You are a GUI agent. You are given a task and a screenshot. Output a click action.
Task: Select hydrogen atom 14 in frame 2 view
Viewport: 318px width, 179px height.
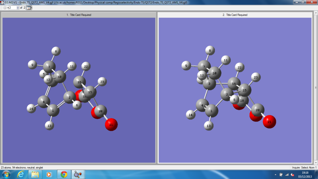191,115
